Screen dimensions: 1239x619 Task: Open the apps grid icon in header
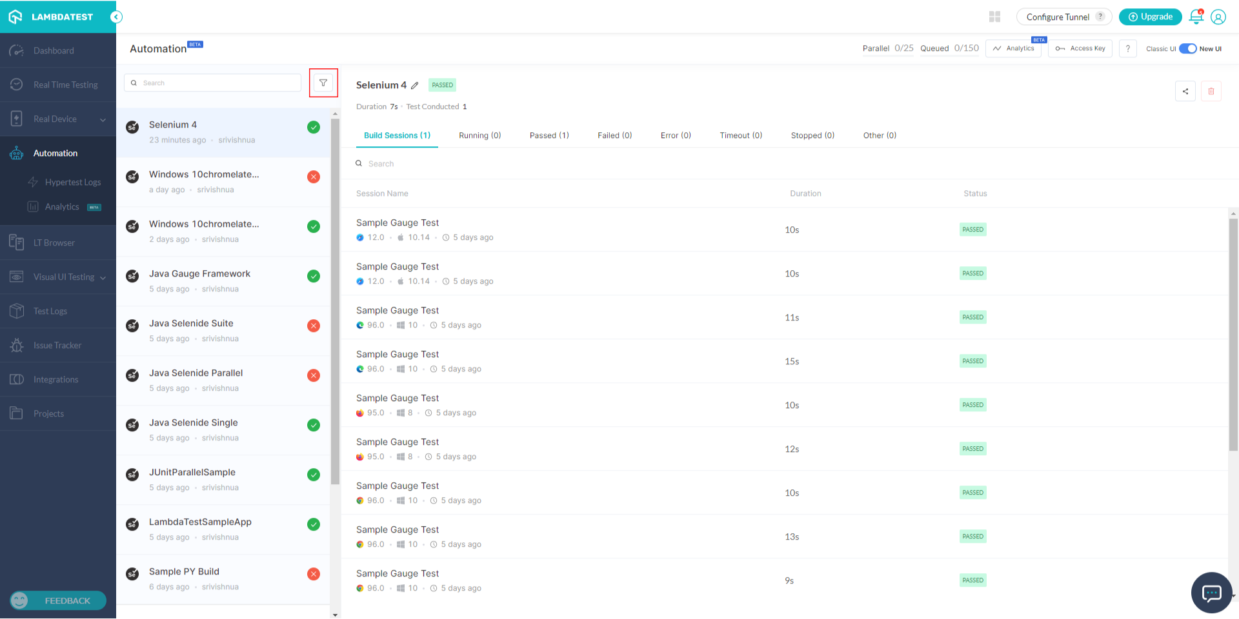pyautogui.click(x=994, y=17)
